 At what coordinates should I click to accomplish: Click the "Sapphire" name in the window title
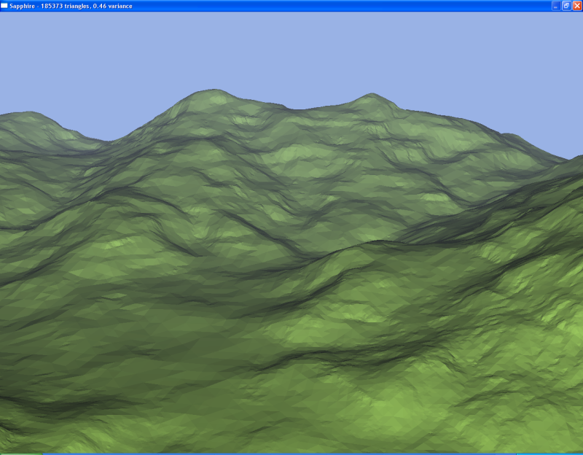coord(22,5)
